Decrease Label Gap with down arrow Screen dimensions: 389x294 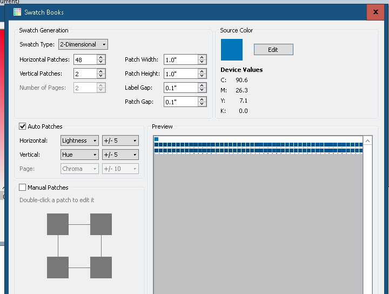(x=202, y=90)
